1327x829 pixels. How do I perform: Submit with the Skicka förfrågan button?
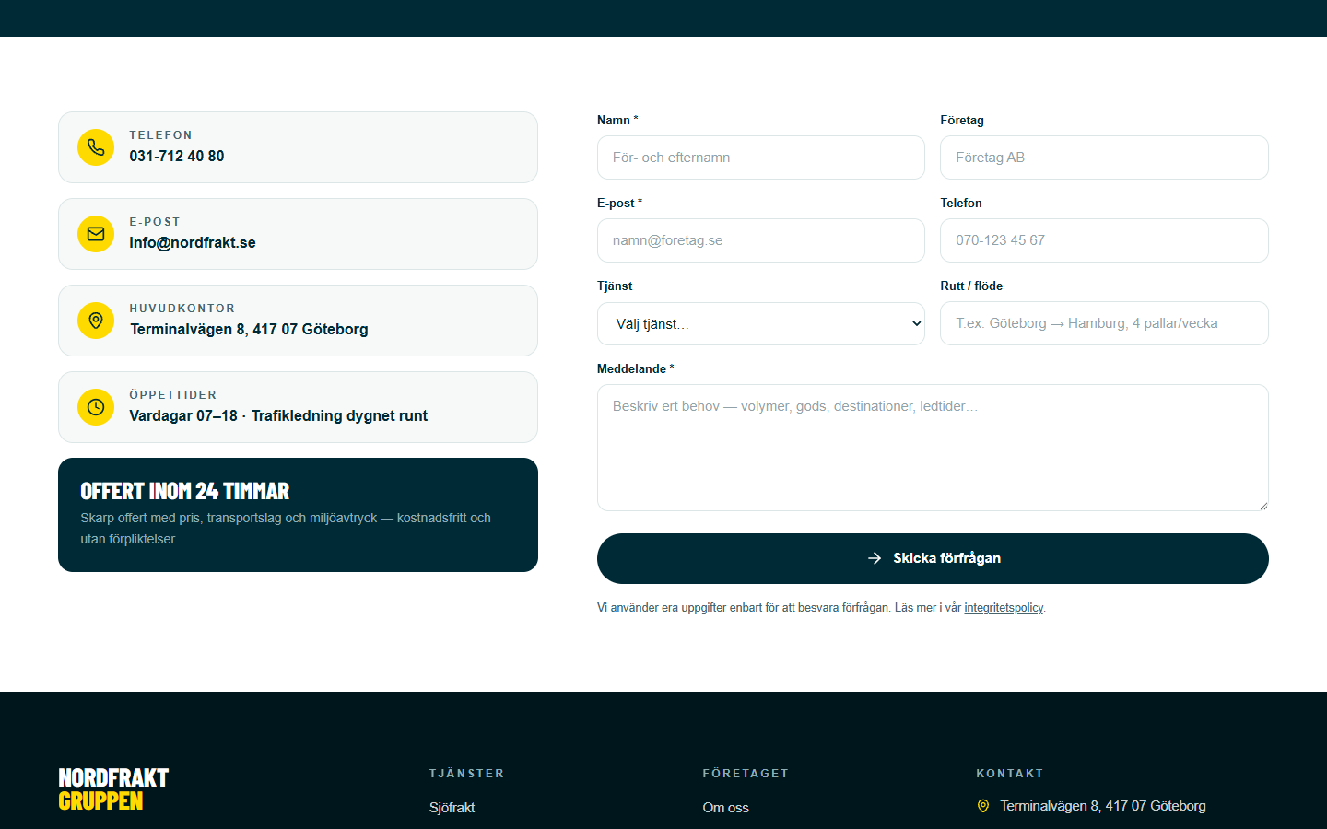[933, 558]
